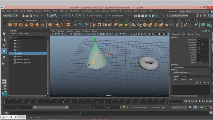Create a polygon cube from the shelf
Screen dimensions: 213x120
click(x=15, y=25)
